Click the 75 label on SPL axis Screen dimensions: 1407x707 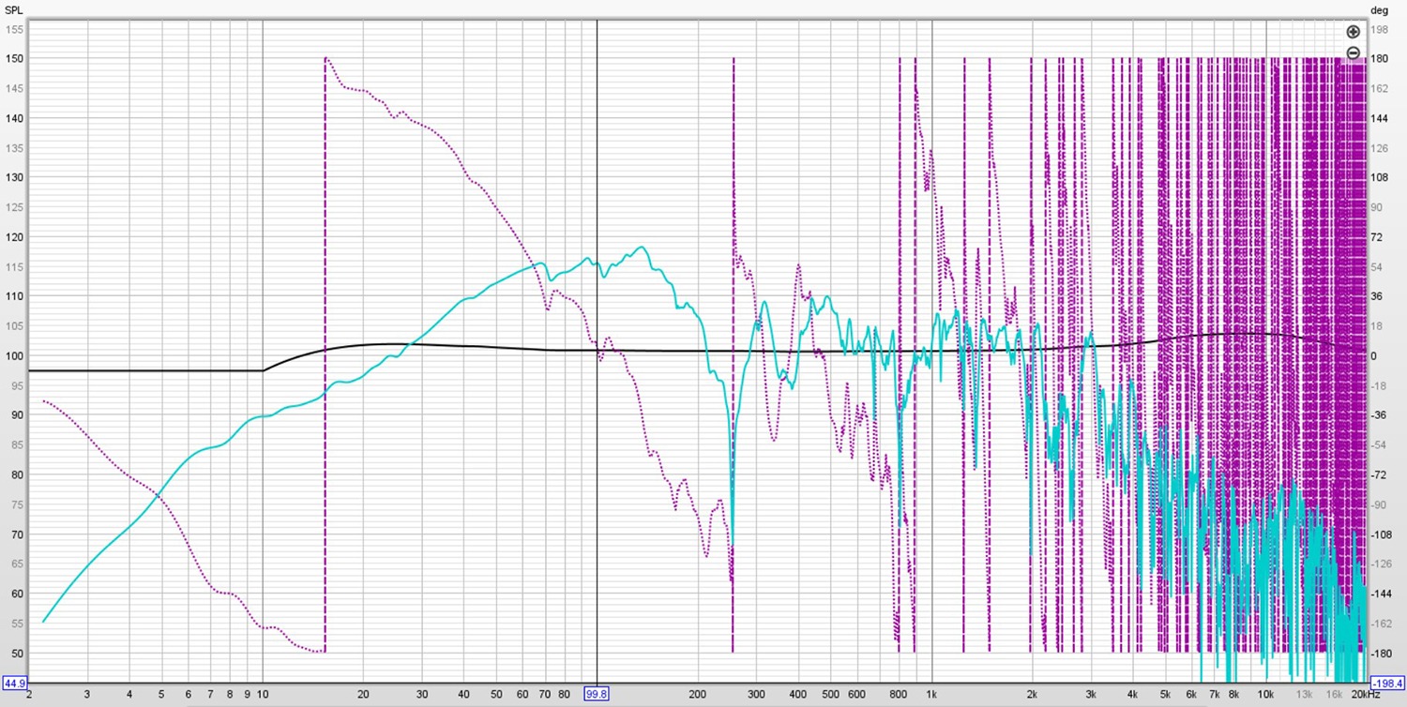[17, 504]
